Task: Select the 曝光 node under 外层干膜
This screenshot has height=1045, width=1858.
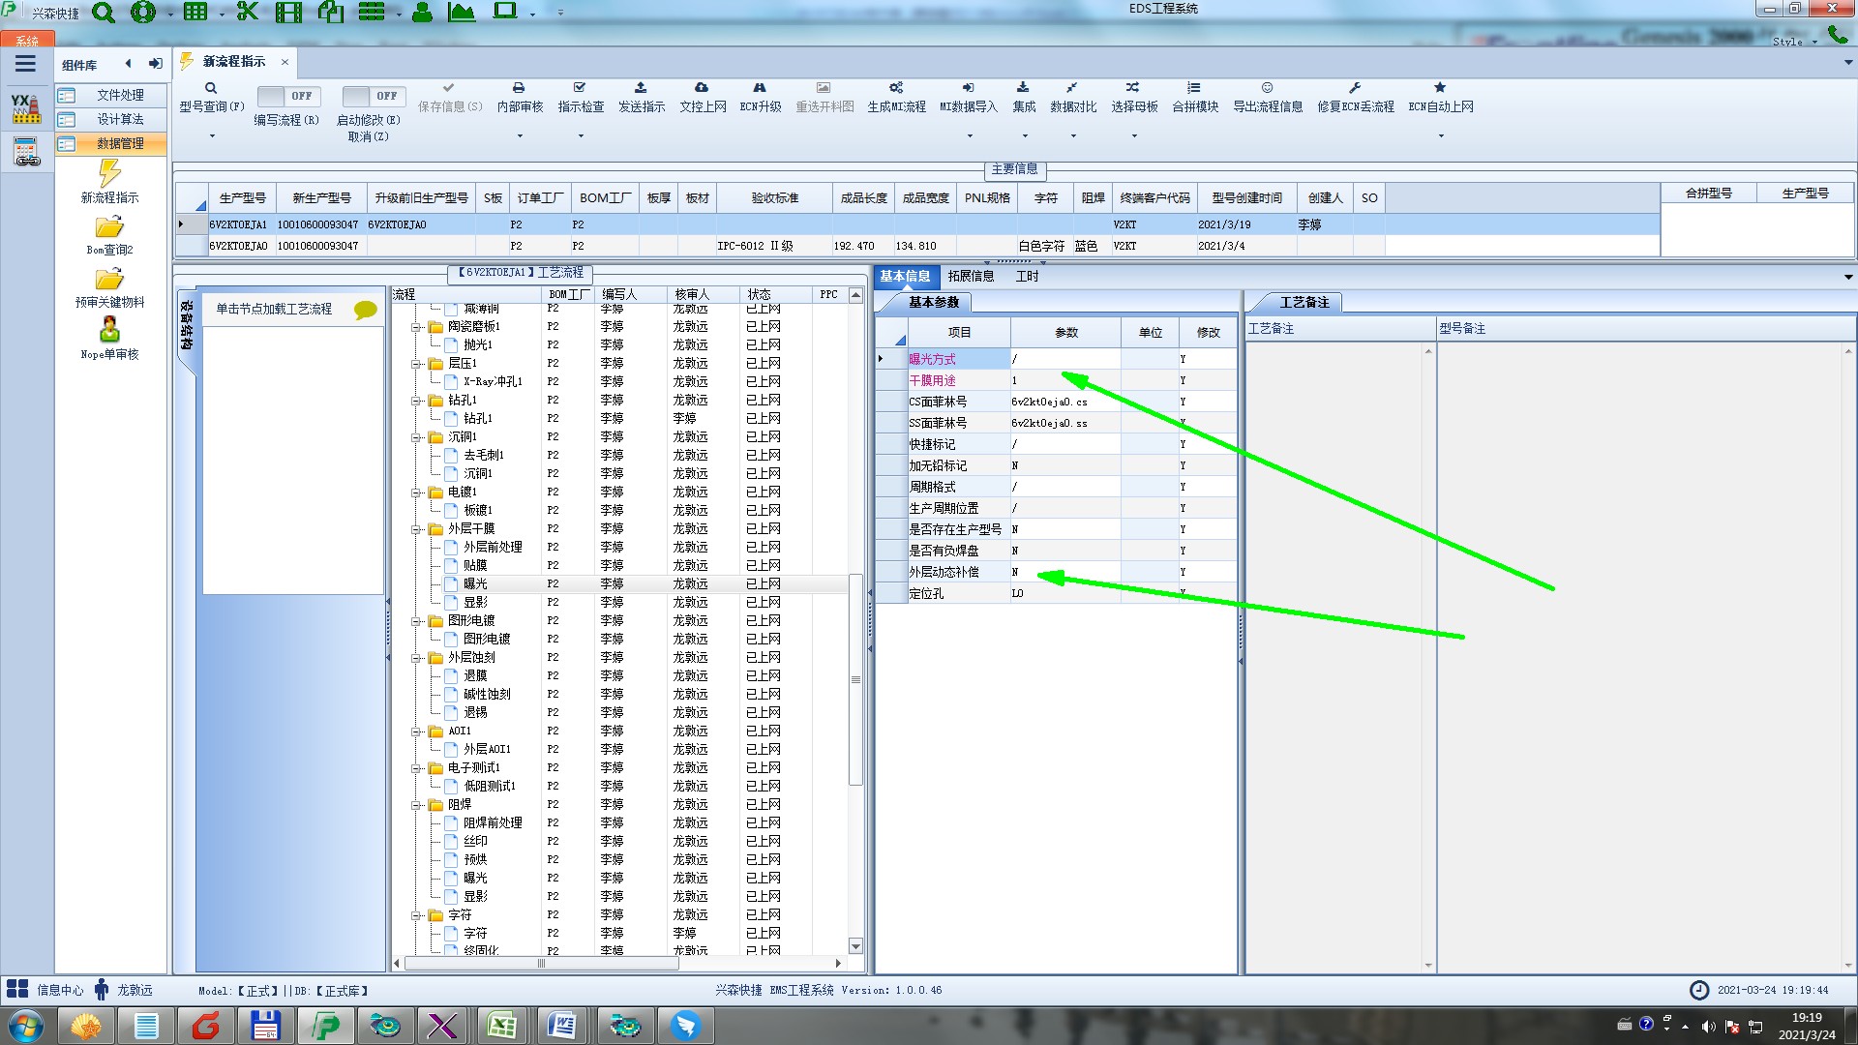Action: pyautogui.click(x=475, y=584)
